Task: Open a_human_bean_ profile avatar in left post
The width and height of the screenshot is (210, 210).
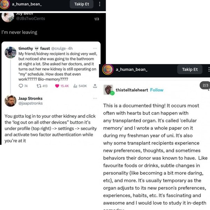Action: point(5,4)
